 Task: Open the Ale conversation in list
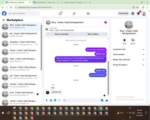(20, 35)
